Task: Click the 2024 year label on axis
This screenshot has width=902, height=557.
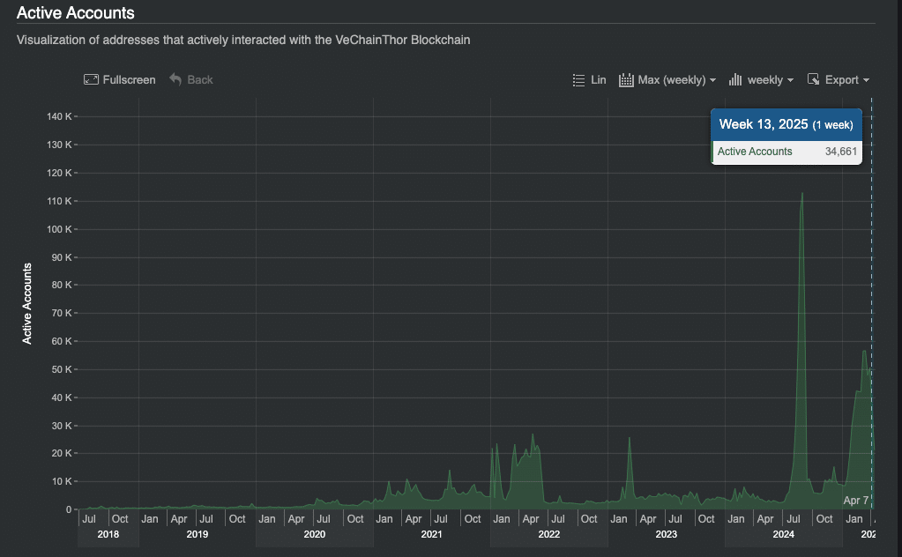Action: pyautogui.click(x=784, y=535)
